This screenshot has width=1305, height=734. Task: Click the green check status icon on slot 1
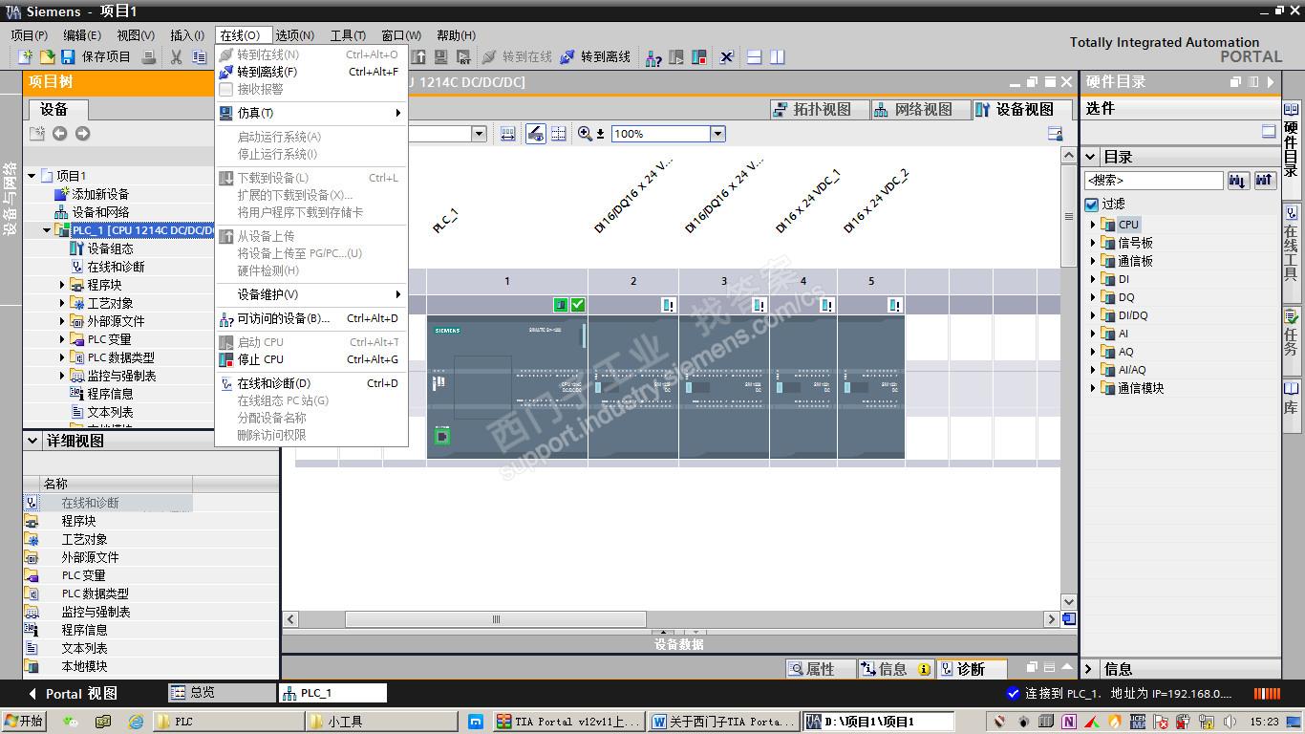pyautogui.click(x=578, y=305)
